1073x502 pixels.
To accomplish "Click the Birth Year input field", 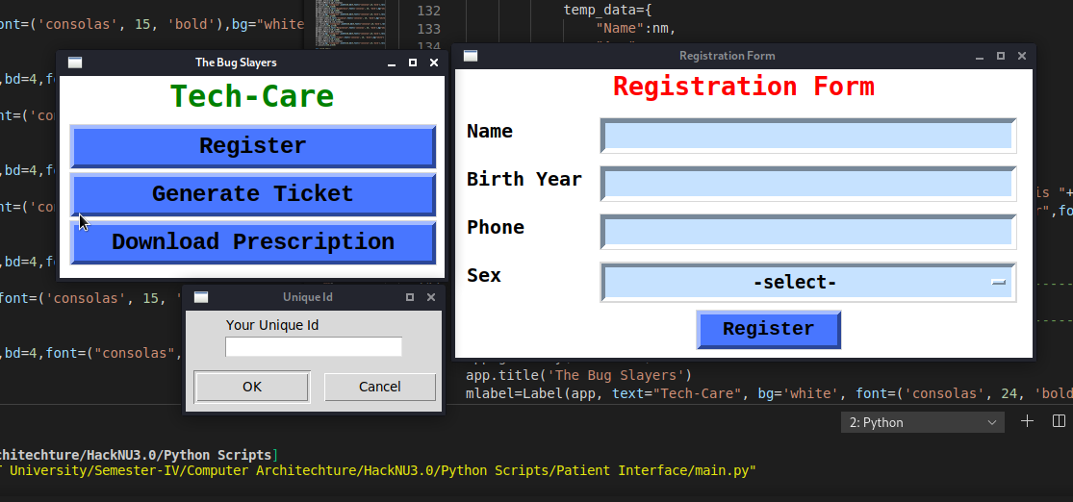I will (808, 184).
